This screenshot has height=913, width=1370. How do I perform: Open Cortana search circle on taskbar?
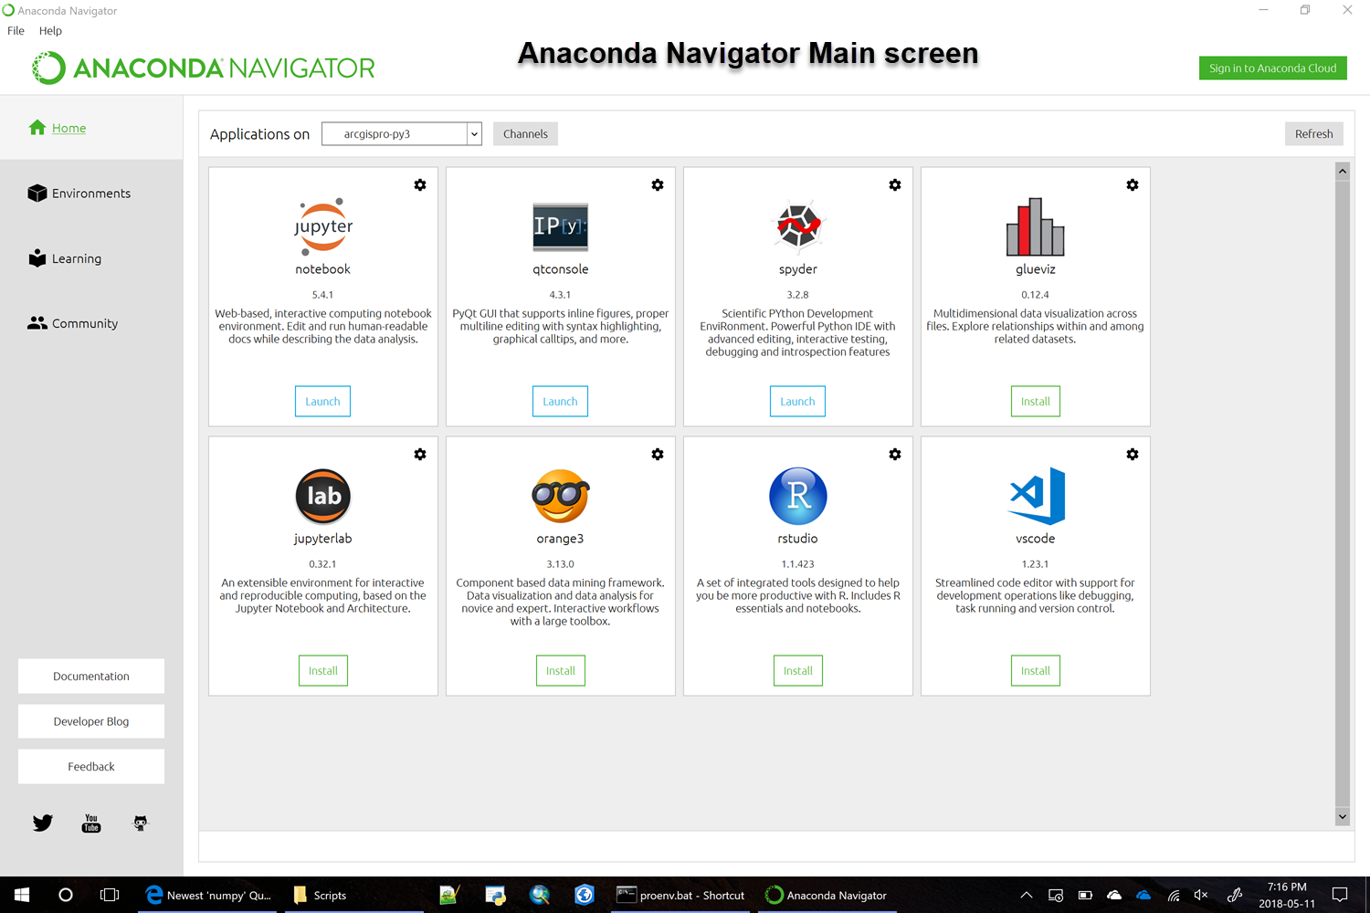click(66, 895)
